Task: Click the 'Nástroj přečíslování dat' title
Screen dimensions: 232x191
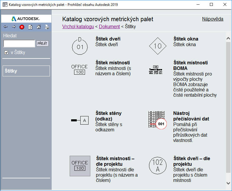Action: (191, 116)
